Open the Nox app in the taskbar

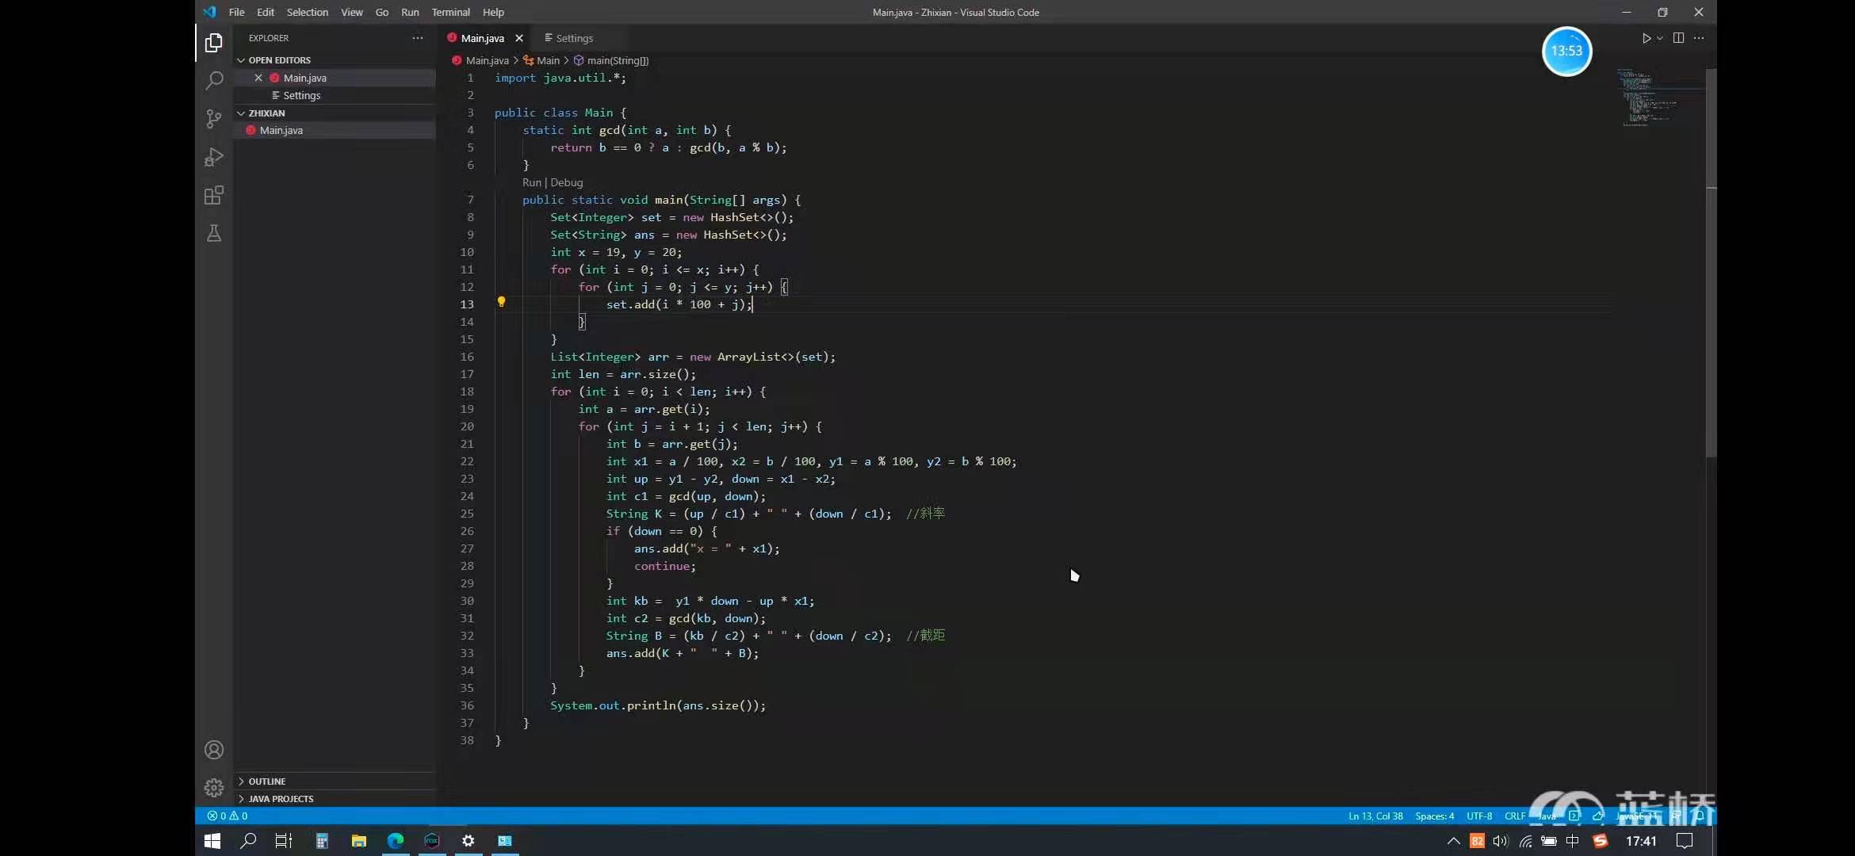pyautogui.click(x=431, y=841)
